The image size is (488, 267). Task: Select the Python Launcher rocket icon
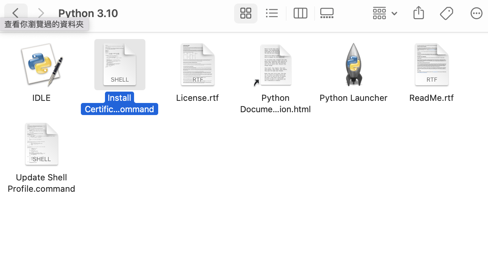(x=353, y=65)
